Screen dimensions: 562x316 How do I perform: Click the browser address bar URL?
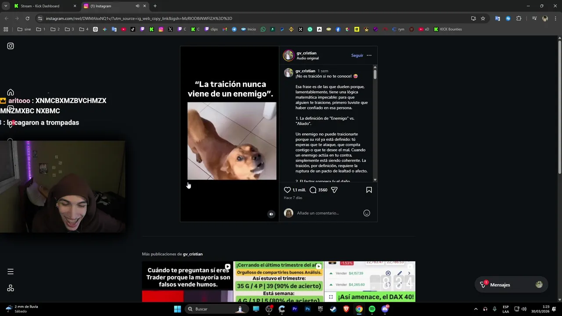point(139,18)
